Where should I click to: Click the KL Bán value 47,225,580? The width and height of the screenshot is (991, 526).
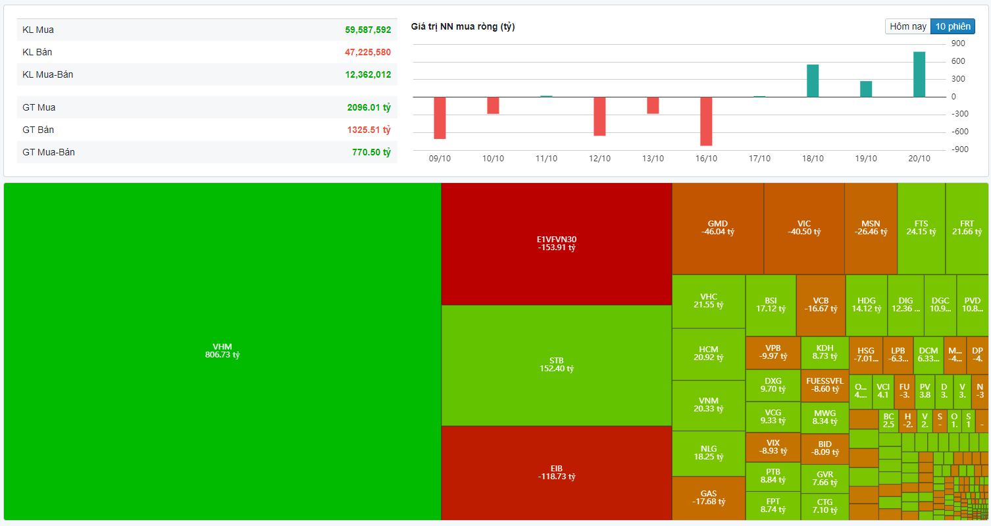click(x=368, y=52)
